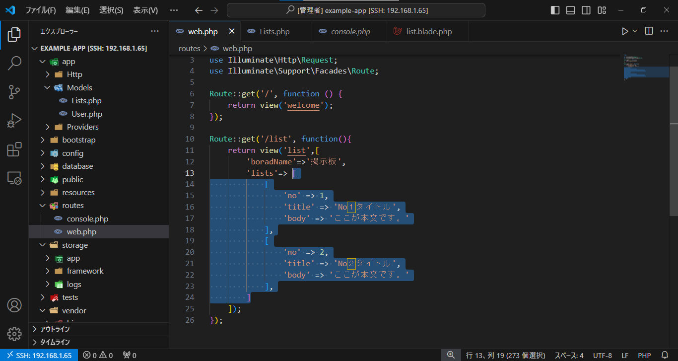Viewport: 678px width, 361px height.
Task: Open the Explorer view in activity bar
Action: (14, 35)
